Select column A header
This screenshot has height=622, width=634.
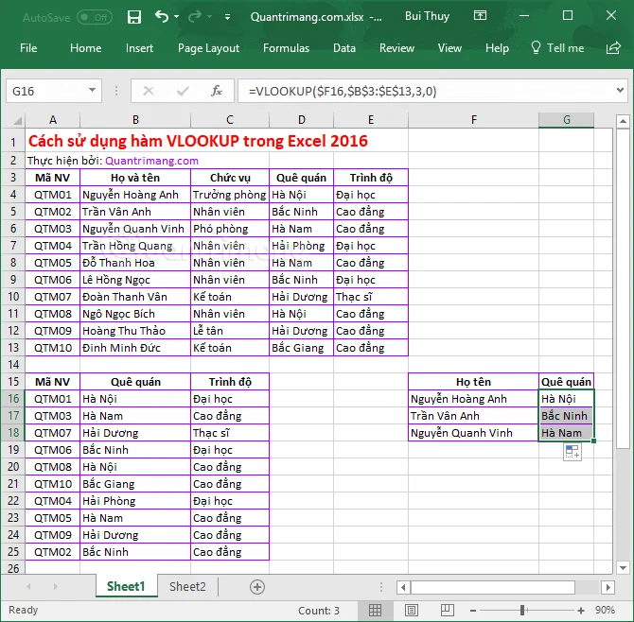point(53,120)
